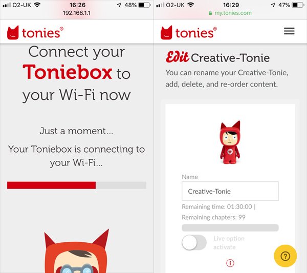Click the grey remaining capacity bar

(230, 228)
